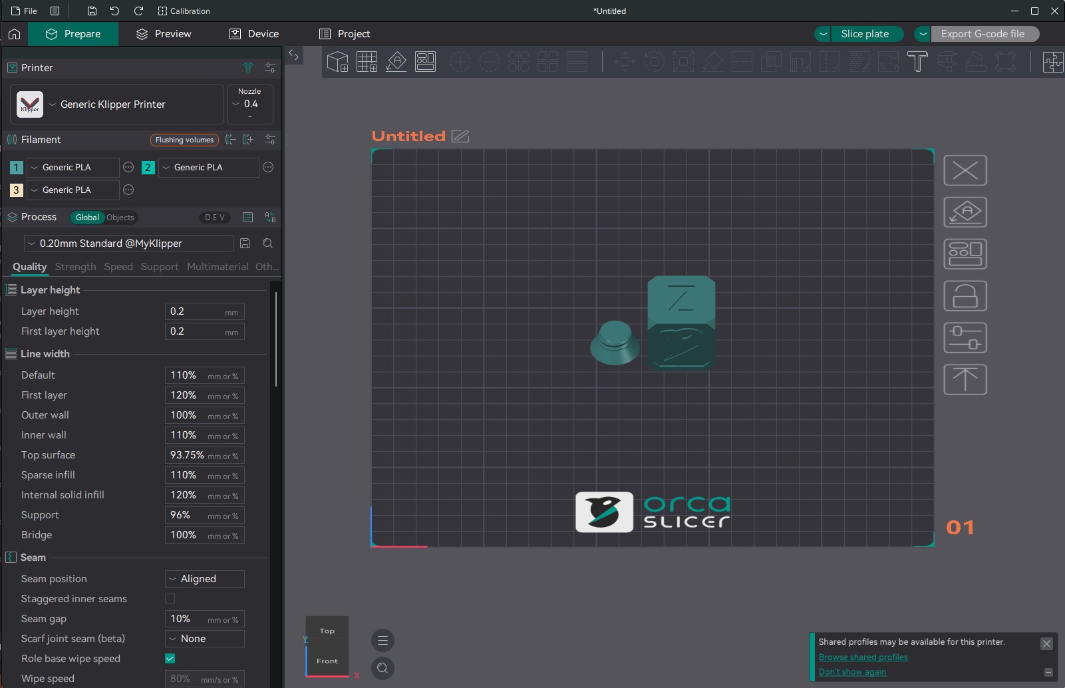Viewport: 1065px width, 688px height.
Task: Click the Remove filament icon
Action: tap(230, 140)
